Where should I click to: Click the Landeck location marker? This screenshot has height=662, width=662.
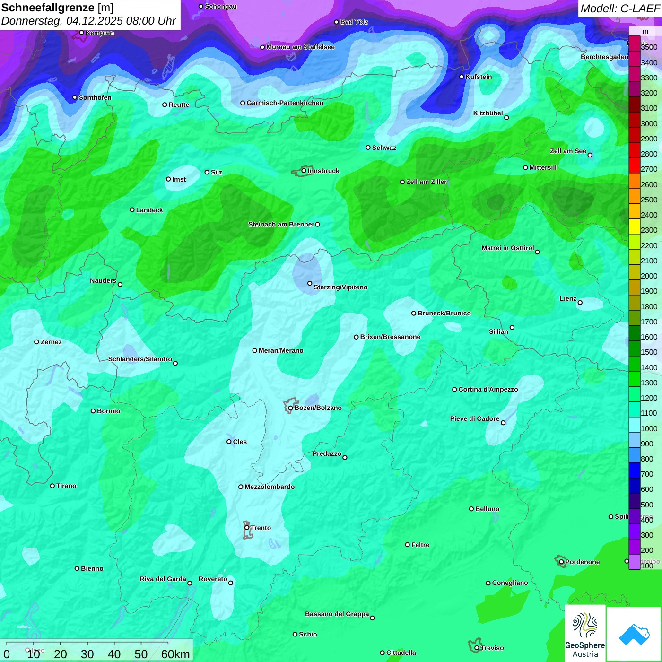click(132, 209)
